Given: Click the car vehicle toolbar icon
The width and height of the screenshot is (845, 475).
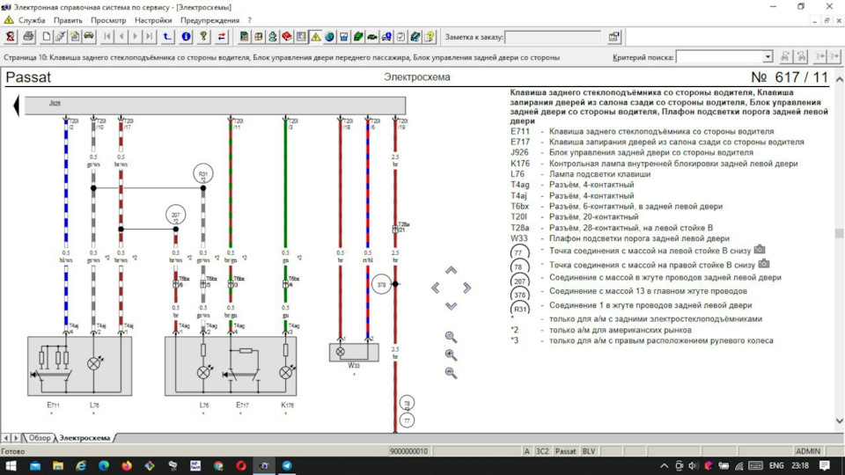Looking at the screenshot, I should (89, 37).
